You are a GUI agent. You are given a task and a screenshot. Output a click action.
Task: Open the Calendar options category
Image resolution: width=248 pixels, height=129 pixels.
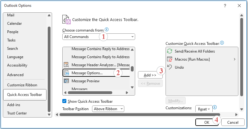point(14,24)
